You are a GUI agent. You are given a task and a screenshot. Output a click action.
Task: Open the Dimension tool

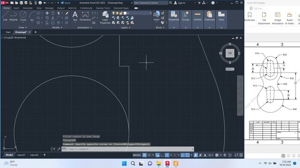pyautogui.click(x=85, y=16)
